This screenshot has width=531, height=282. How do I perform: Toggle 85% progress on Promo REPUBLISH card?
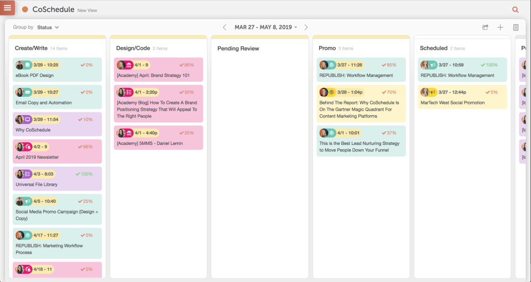389,65
